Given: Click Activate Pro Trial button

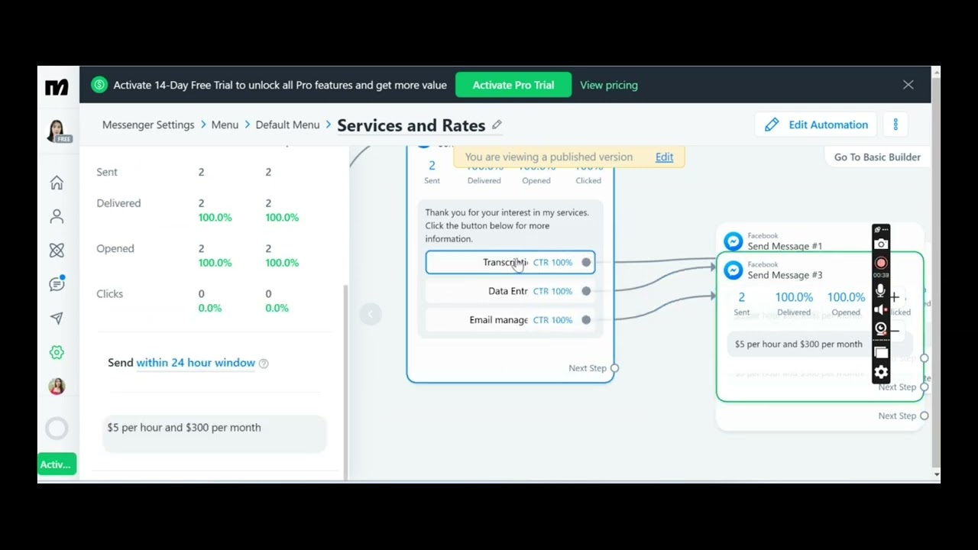Looking at the screenshot, I should click(513, 85).
